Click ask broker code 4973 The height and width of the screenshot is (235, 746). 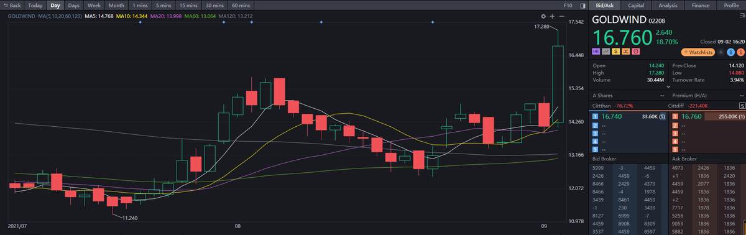click(678, 168)
